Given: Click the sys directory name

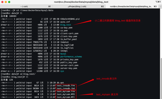Looking at the screenshot, I should [x=62, y=71].
